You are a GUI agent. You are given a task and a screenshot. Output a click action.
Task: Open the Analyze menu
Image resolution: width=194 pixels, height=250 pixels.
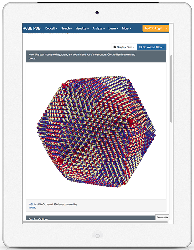(99, 28)
